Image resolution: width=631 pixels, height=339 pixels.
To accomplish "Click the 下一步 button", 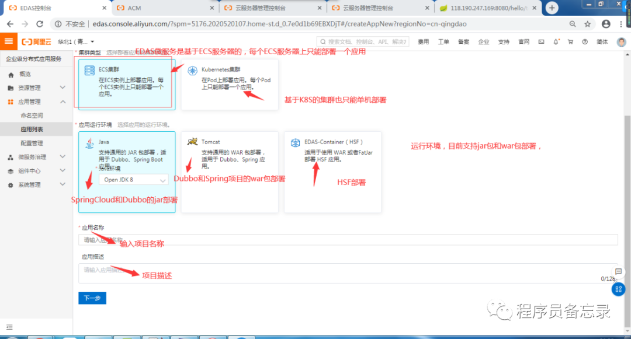I will [x=92, y=298].
